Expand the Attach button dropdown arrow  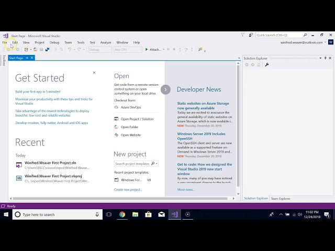tap(163, 50)
